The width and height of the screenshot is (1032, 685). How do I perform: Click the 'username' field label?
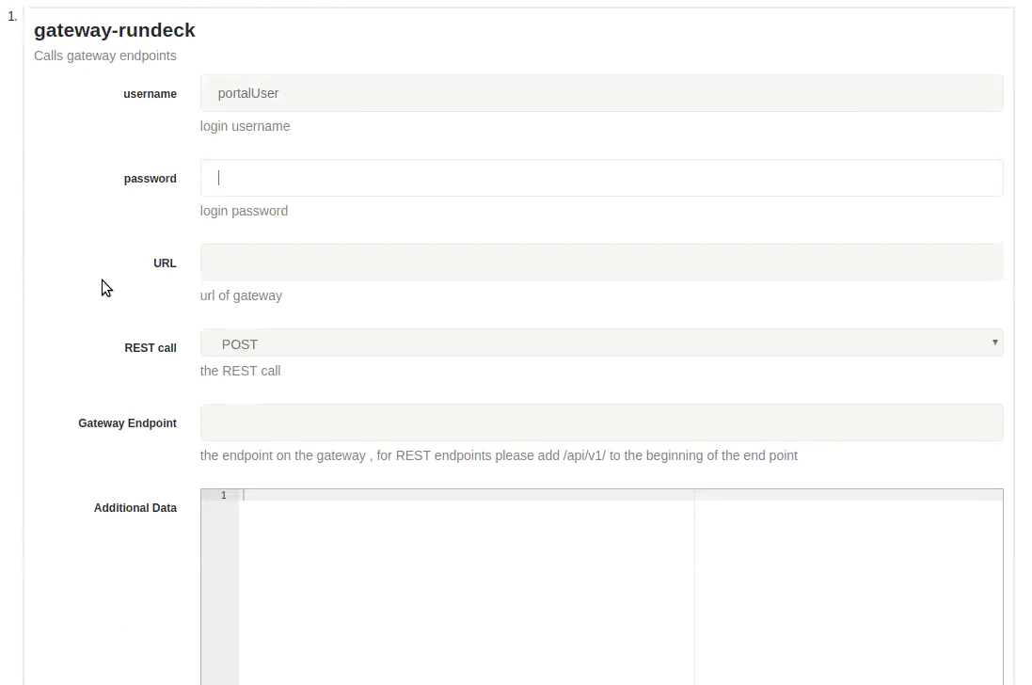[x=151, y=94]
